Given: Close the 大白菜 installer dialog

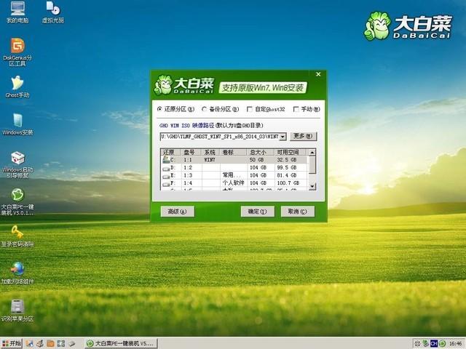Looking at the screenshot, I should click(x=318, y=74).
